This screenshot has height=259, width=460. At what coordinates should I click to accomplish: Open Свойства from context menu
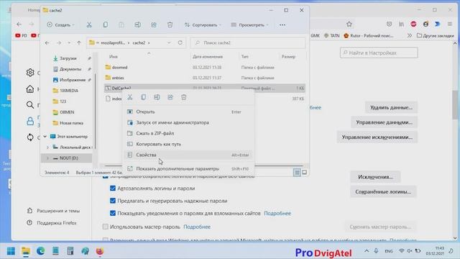click(188, 155)
